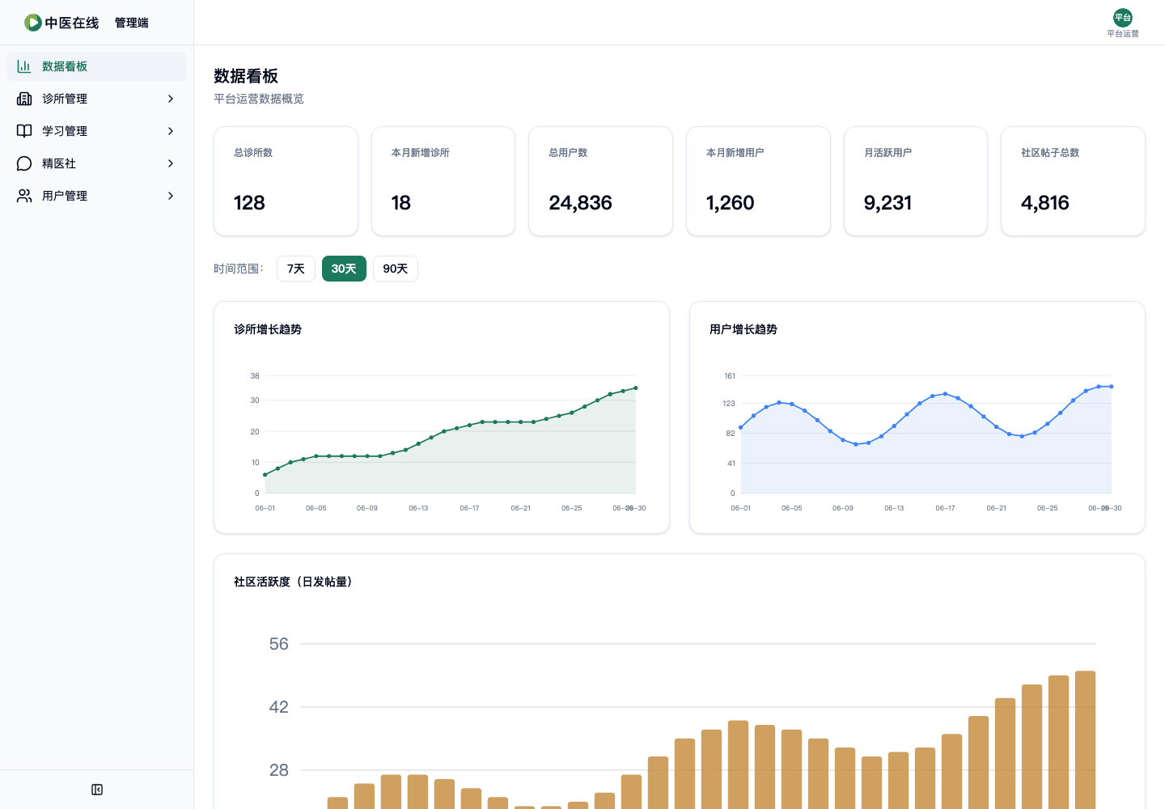Image resolution: width=1165 pixels, height=809 pixels.
Task: Open the 诊所管理 menu item
Action: point(96,99)
